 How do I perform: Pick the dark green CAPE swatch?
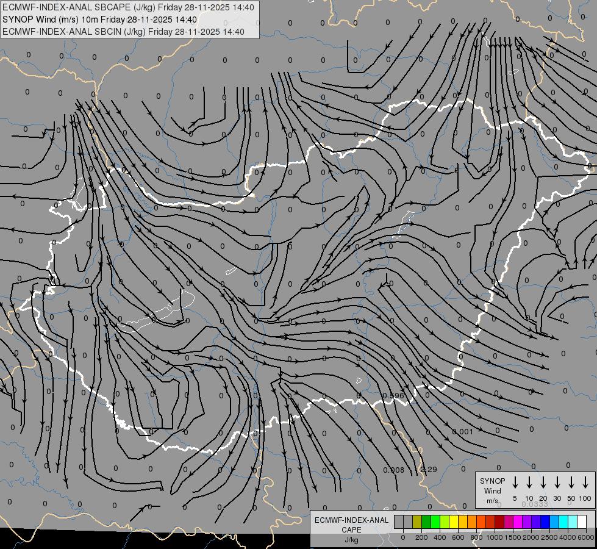pos(426,522)
